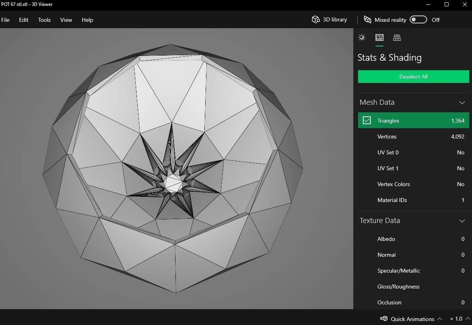
Task: Select the UV Set 1 row
Action: pos(413,169)
